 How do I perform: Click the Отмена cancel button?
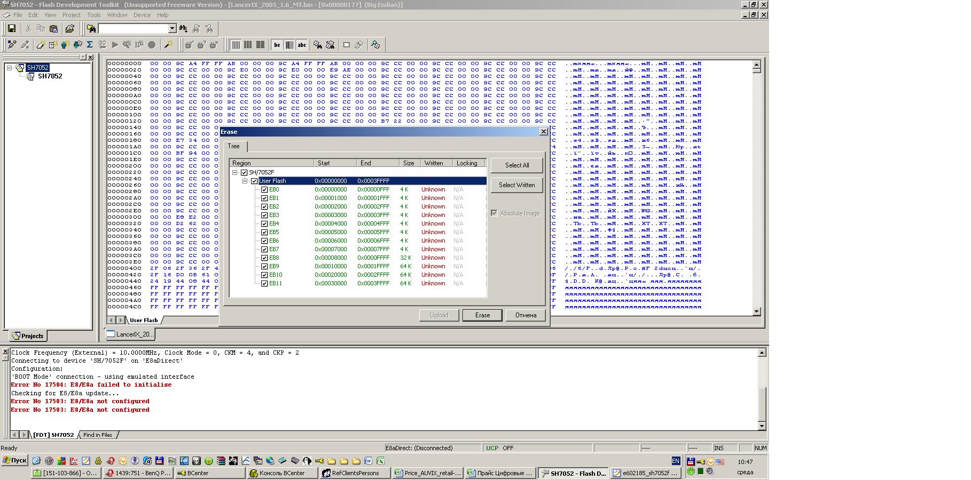pos(526,315)
